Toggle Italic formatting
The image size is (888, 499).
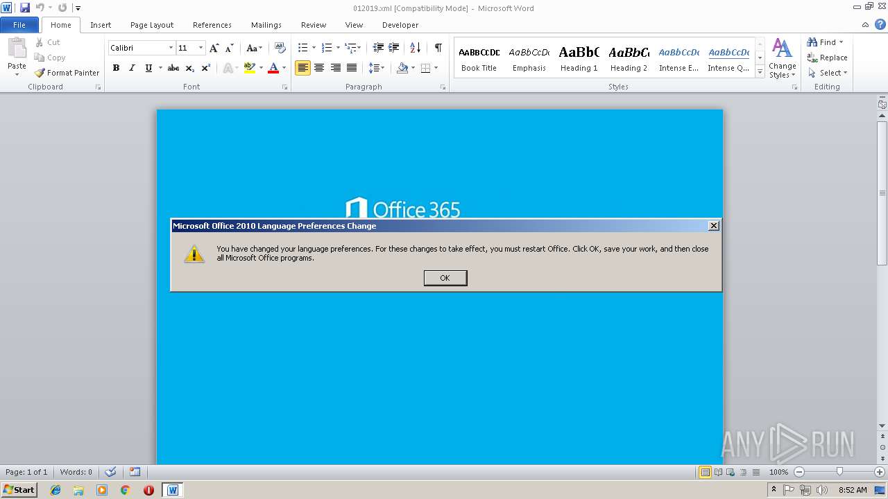point(132,68)
